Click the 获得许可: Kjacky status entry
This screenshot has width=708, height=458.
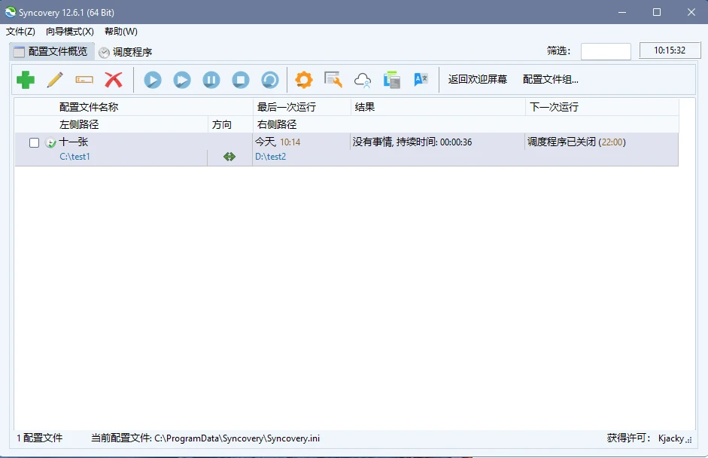coord(646,438)
